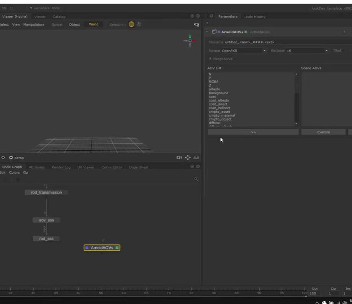The height and width of the screenshot is (304, 352).
Task: Select crypto_material in the AOV List
Action: click(x=222, y=115)
